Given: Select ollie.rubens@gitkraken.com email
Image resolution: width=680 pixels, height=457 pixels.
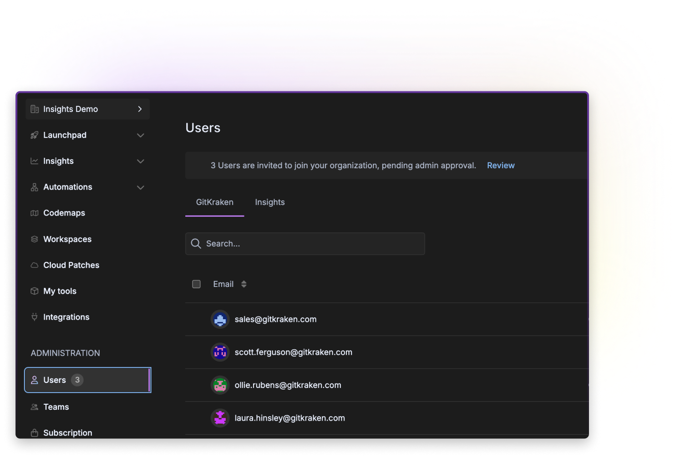Looking at the screenshot, I should point(288,385).
